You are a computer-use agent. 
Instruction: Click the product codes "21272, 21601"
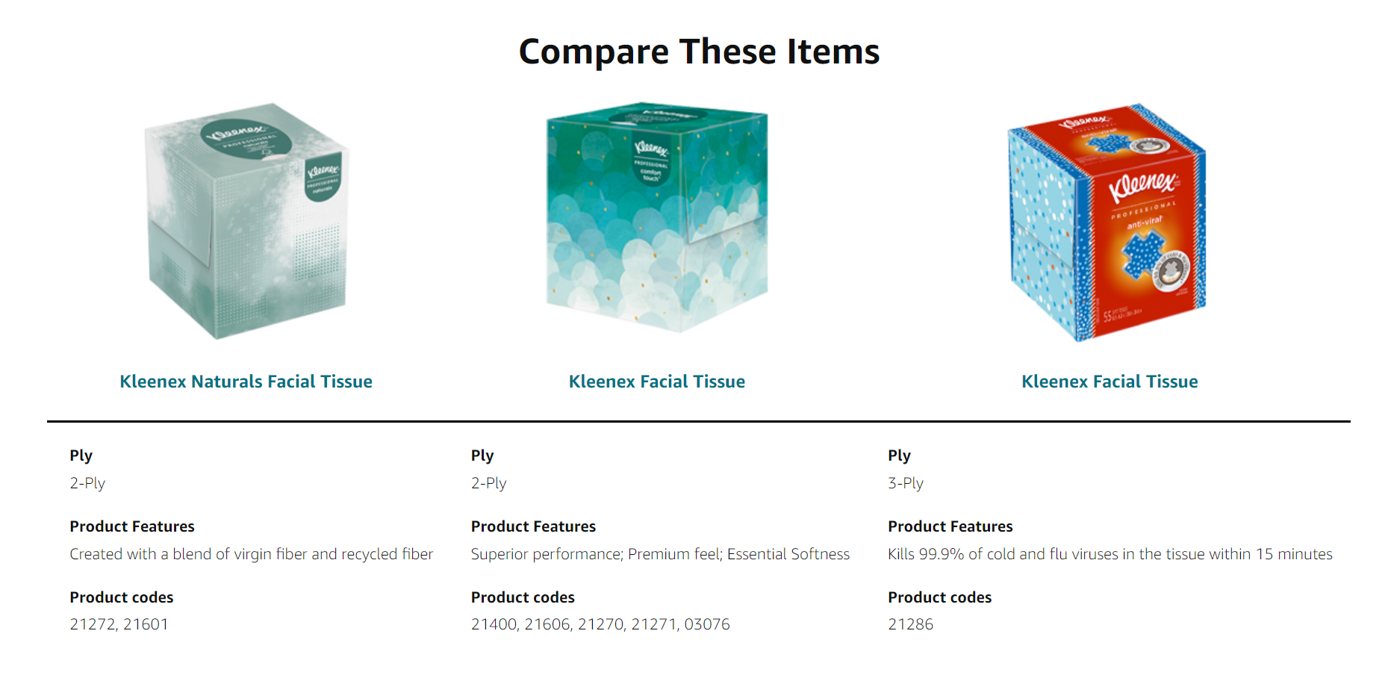[119, 624]
